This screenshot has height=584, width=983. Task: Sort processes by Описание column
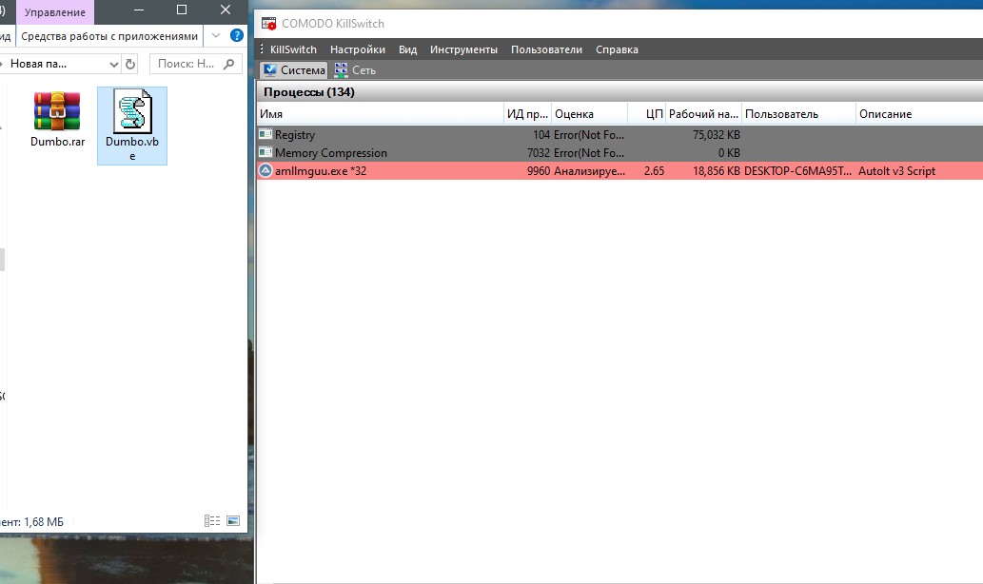coord(919,114)
